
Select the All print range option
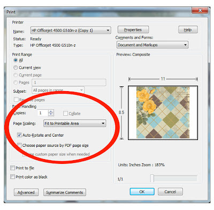[16, 60]
